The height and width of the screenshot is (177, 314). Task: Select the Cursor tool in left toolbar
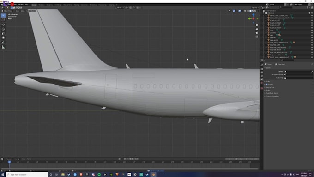[x=3, y=20]
